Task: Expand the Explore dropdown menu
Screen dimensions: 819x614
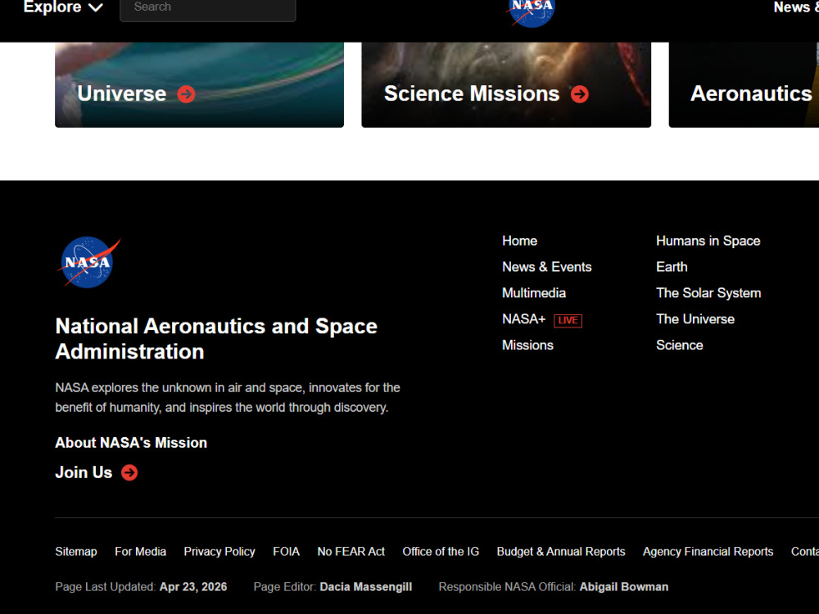Action: [63, 7]
